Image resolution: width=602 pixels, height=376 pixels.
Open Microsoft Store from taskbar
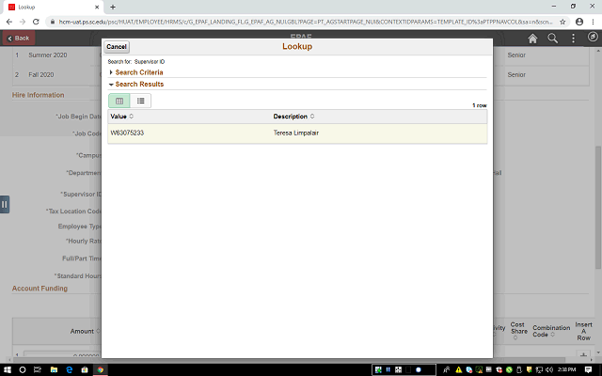85,369
